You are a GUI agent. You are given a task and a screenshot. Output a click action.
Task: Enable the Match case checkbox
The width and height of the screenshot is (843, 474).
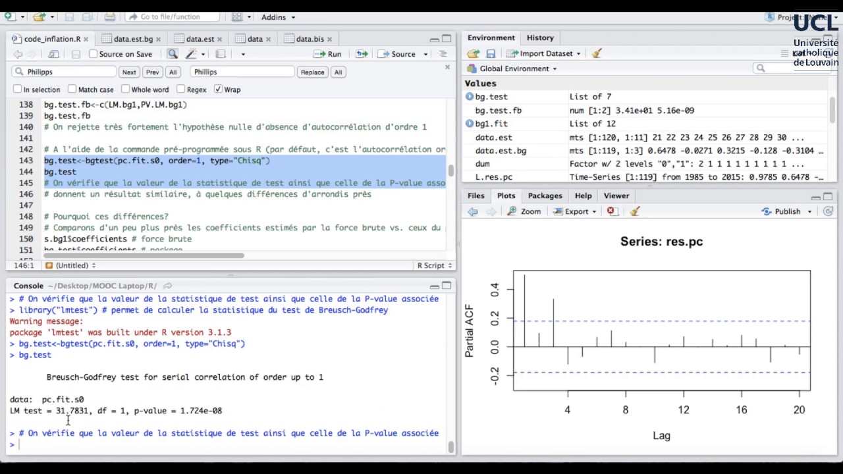tap(72, 90)
